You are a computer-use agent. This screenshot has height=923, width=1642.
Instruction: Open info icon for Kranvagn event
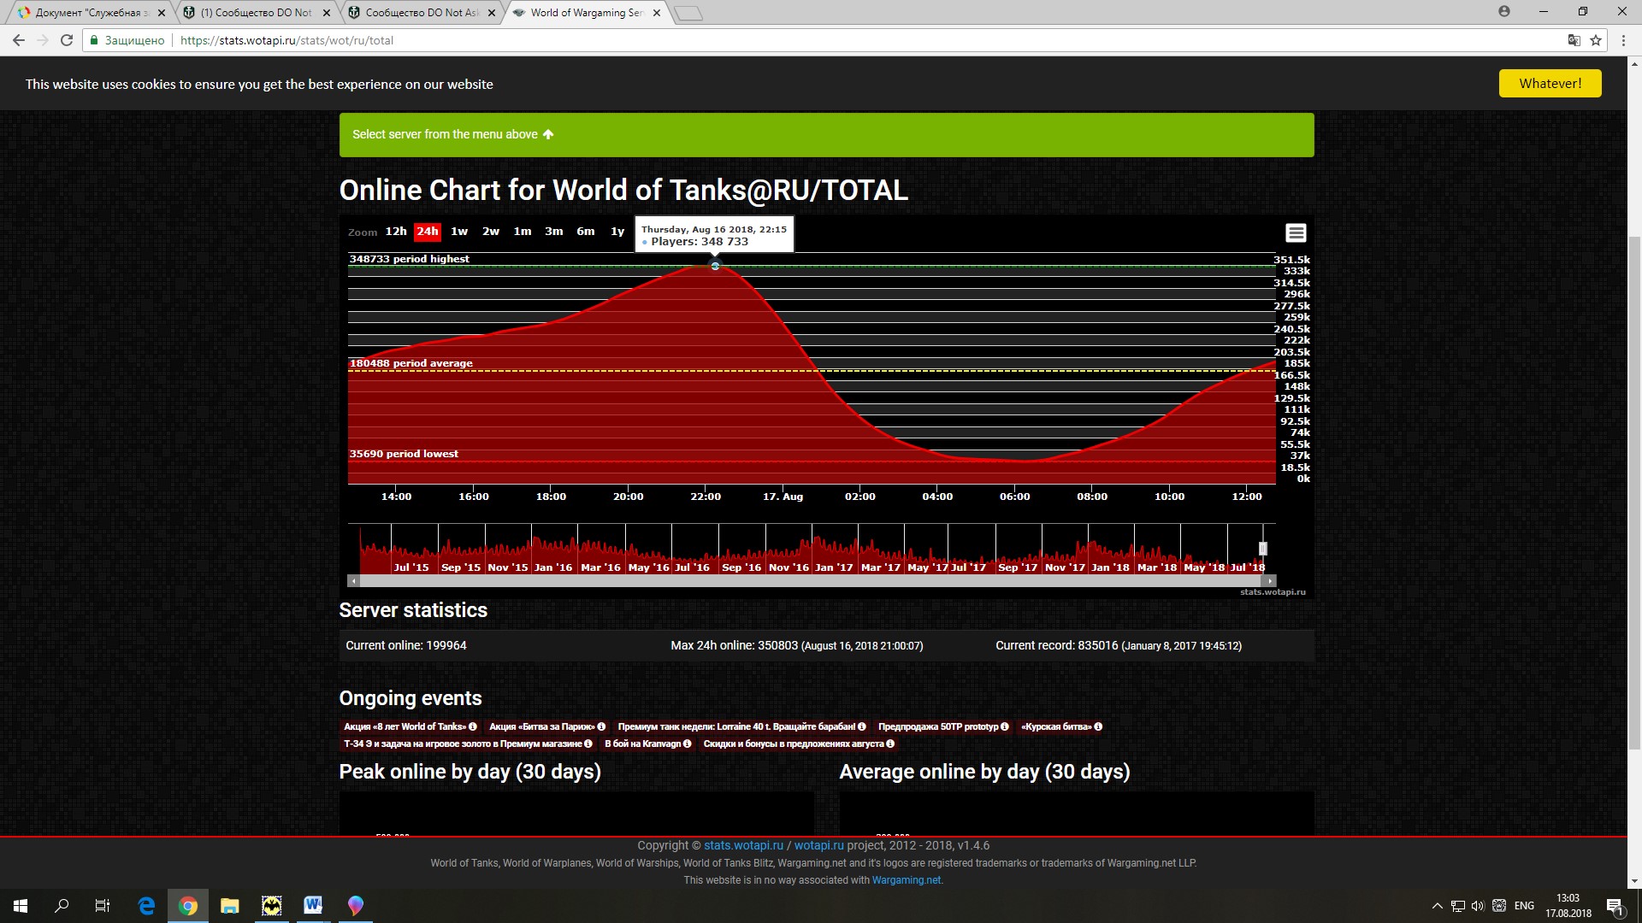(x=688, y=744)
